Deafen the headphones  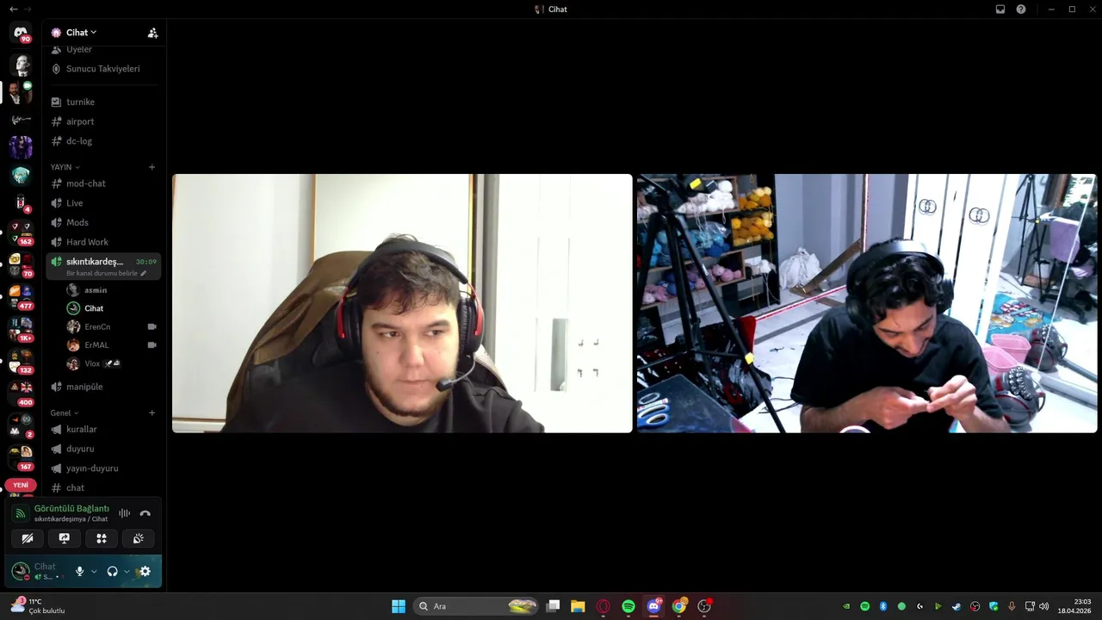[112, 571]
